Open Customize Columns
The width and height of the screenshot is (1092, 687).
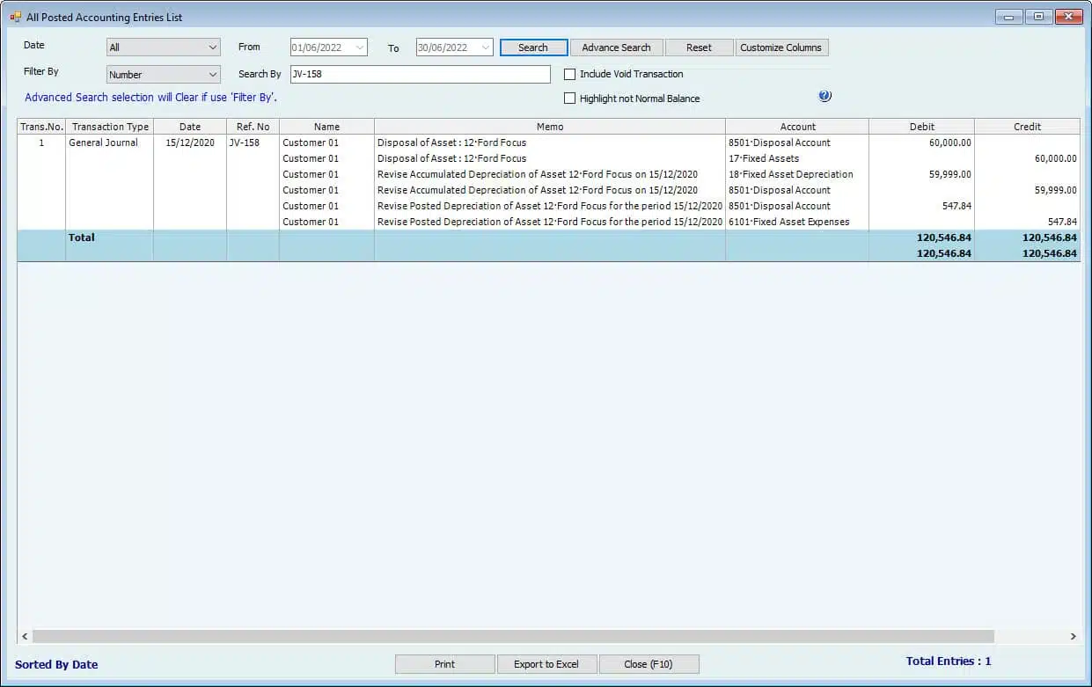(781, 48)
